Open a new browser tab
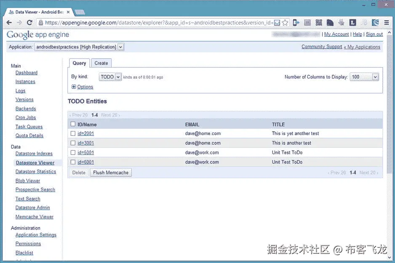 80,12
